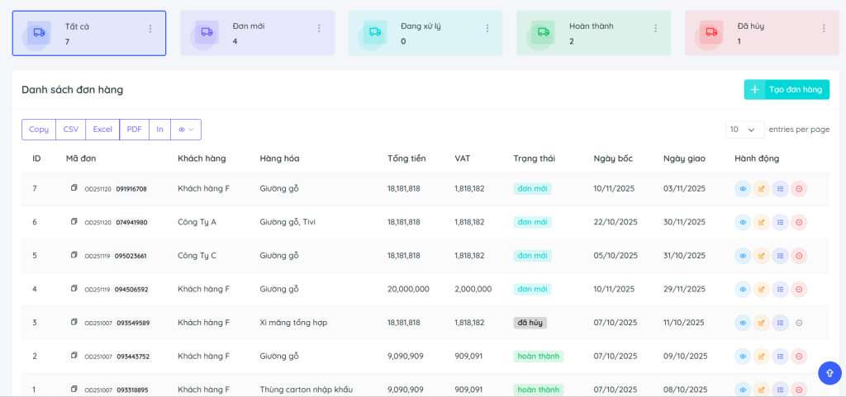846x397 pixels.
Task: Select the Đơn mới status card
Action: point(257,33)
